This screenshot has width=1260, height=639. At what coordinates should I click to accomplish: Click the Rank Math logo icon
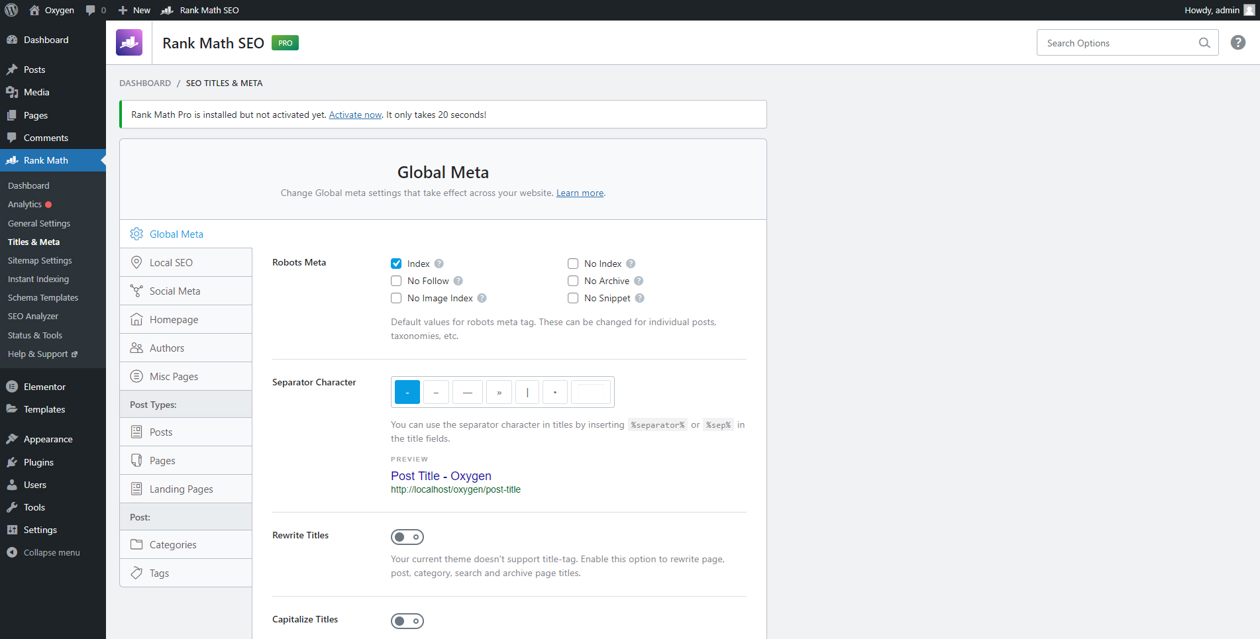click(x=129, y=43)
